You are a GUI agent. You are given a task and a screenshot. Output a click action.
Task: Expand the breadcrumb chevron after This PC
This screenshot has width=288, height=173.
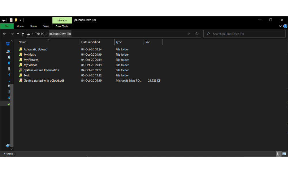coord(47,34)
